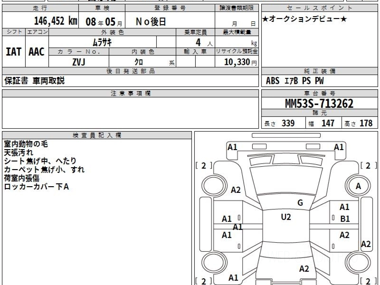Select the IAT shift type cell
The width and height of the screenshot is (380, 285).
[x=14, y=52]
